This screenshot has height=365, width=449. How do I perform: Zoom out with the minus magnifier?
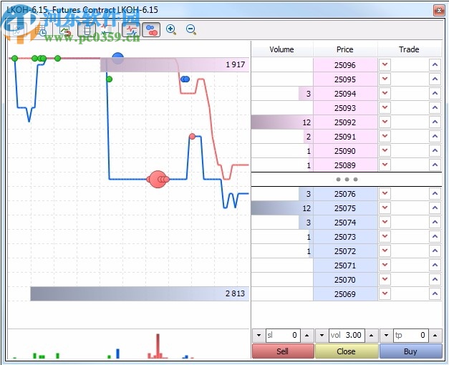click(x=191, y=29)
